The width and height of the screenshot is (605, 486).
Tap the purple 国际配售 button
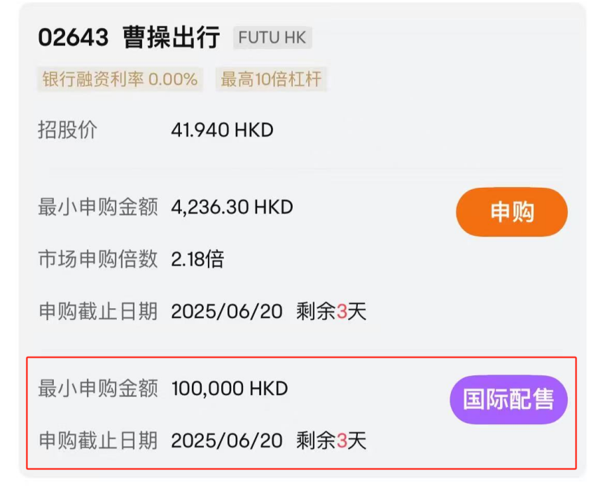(x=508, y=399)
